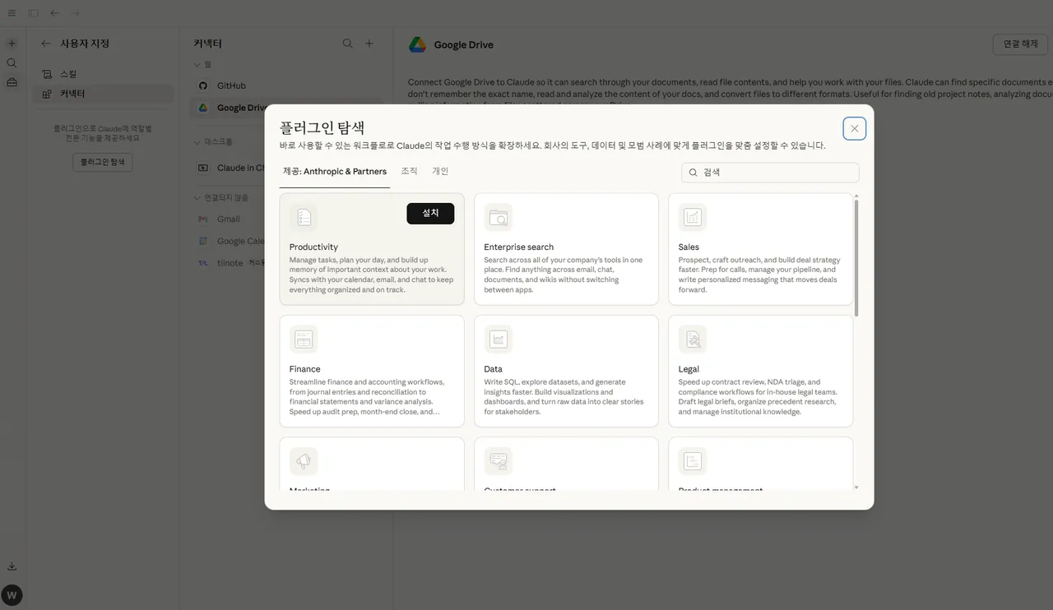Click the Enterprise search plugin icon

coord(498,217)
